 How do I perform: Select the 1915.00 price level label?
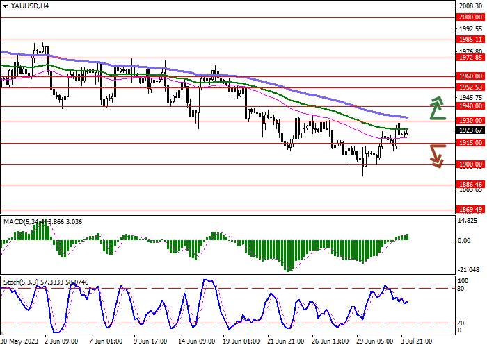coord(470,143)
